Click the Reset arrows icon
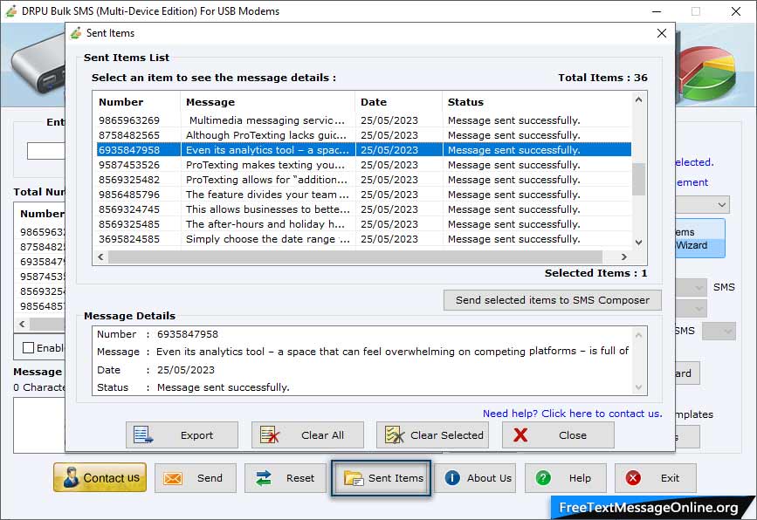The width and height of the screenshot is (757, 520). pyautogui.click(x=264, y=478)
